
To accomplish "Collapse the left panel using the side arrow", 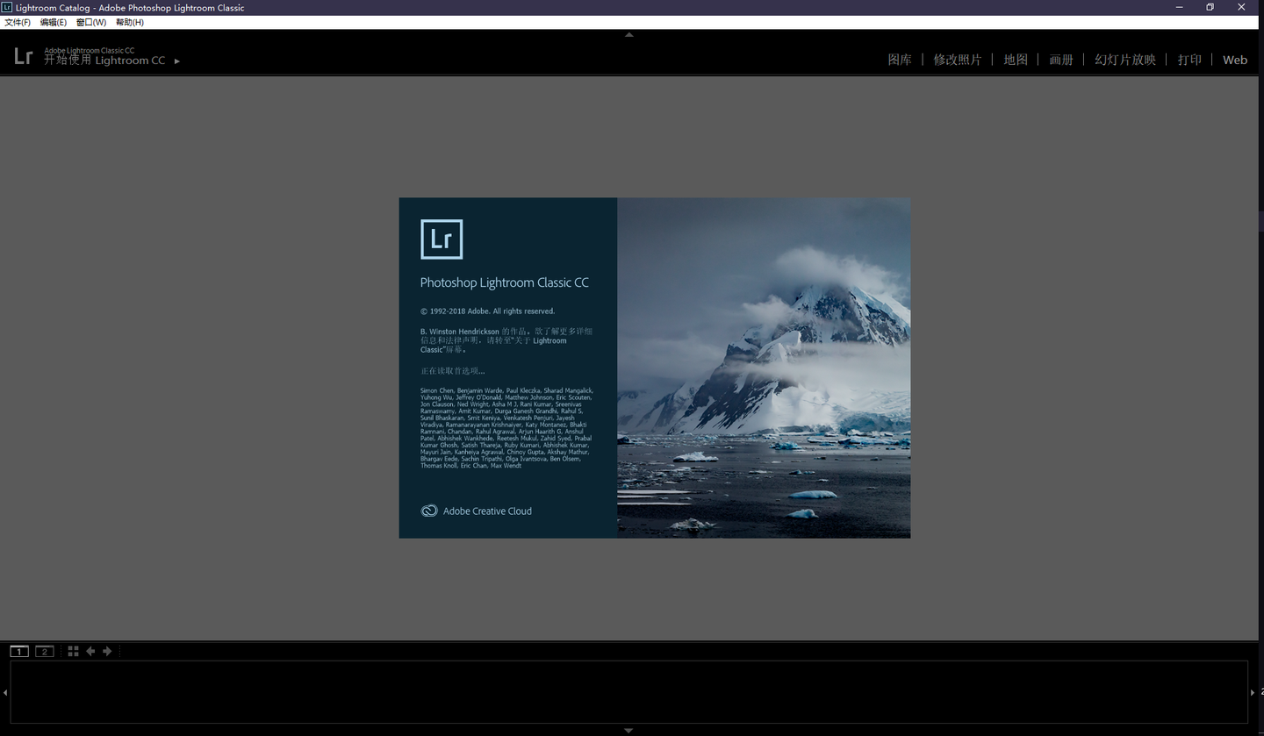I will [x=4, y=692].
